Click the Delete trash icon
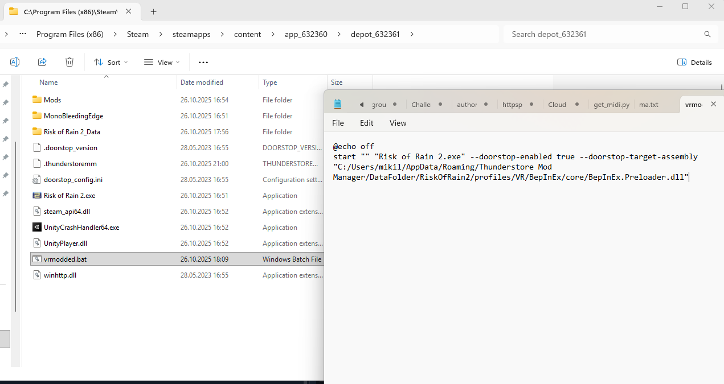Screen dimensions: 724x384 coord(69,62)
